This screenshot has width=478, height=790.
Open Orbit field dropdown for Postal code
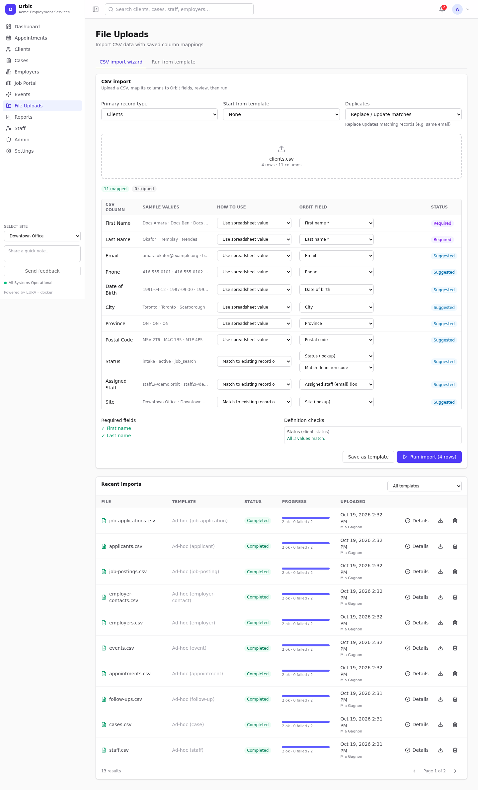pos(337,340)
